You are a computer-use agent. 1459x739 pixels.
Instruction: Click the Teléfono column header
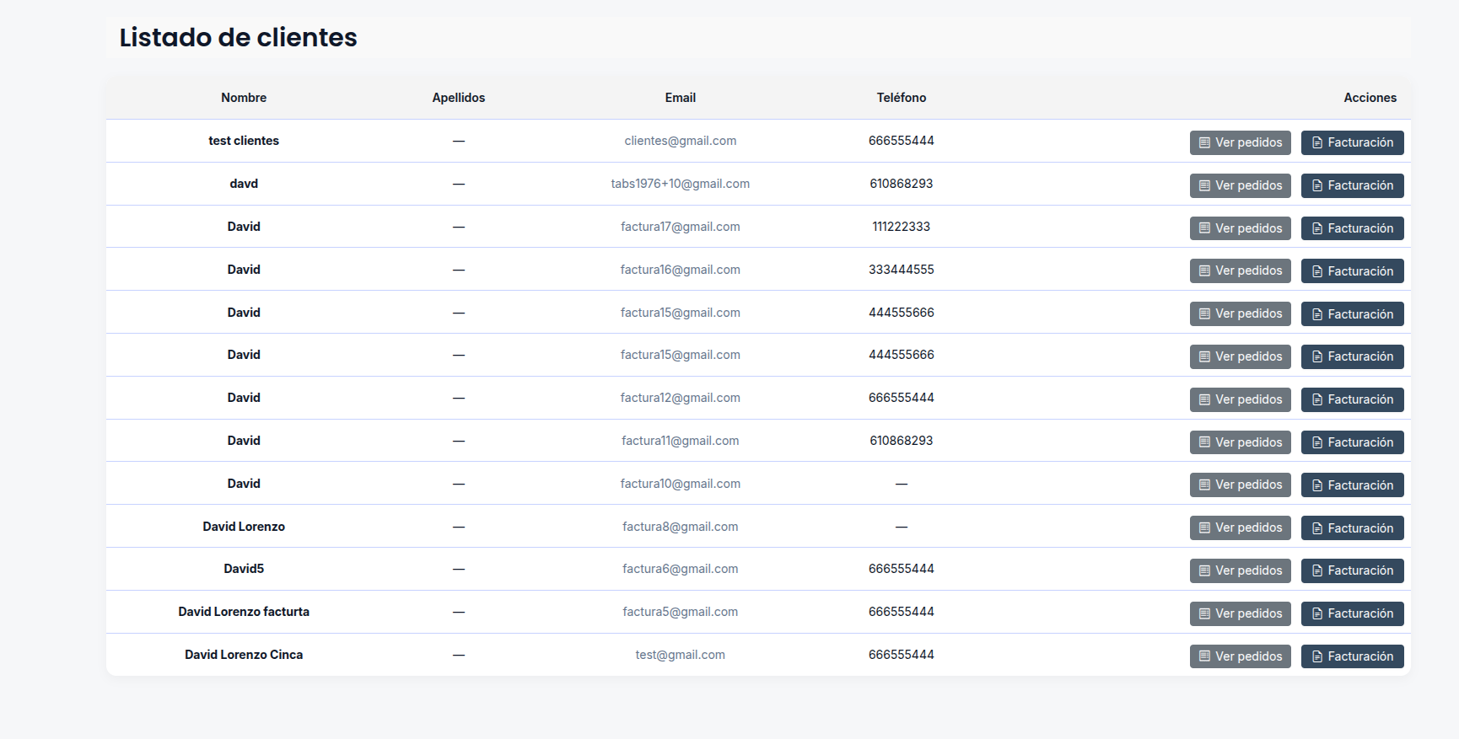[901, 98]
